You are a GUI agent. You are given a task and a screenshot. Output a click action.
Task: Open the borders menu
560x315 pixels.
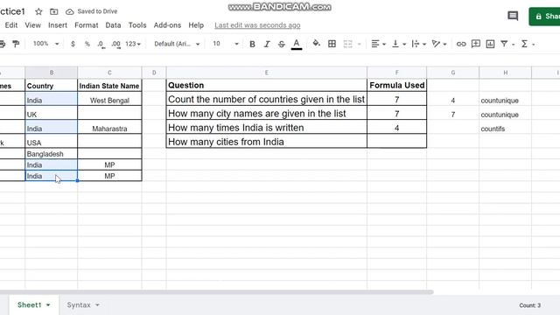pos(332,44)
